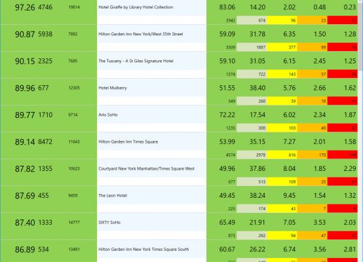
Task: Click the score value 90.15
Action: click(x=25, y=61)
